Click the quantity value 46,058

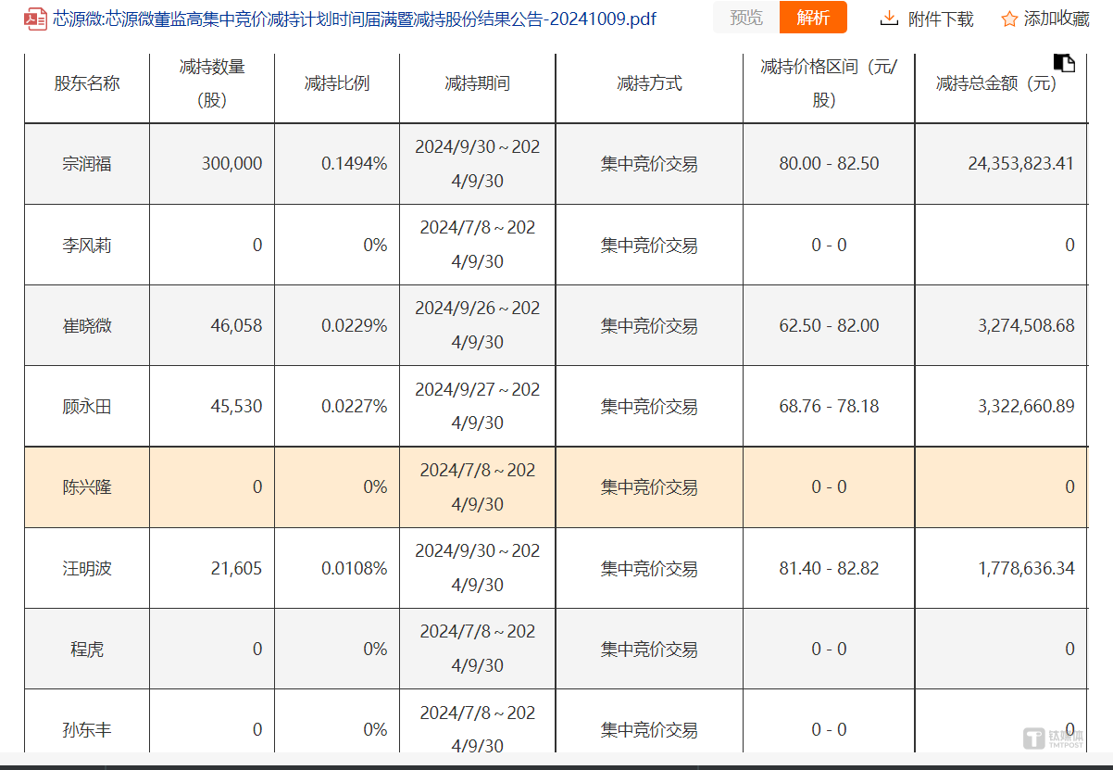pos(236,325)
